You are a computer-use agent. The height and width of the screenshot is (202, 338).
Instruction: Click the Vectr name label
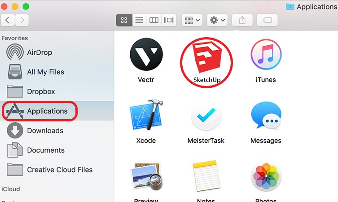click(x=146, y=80)
